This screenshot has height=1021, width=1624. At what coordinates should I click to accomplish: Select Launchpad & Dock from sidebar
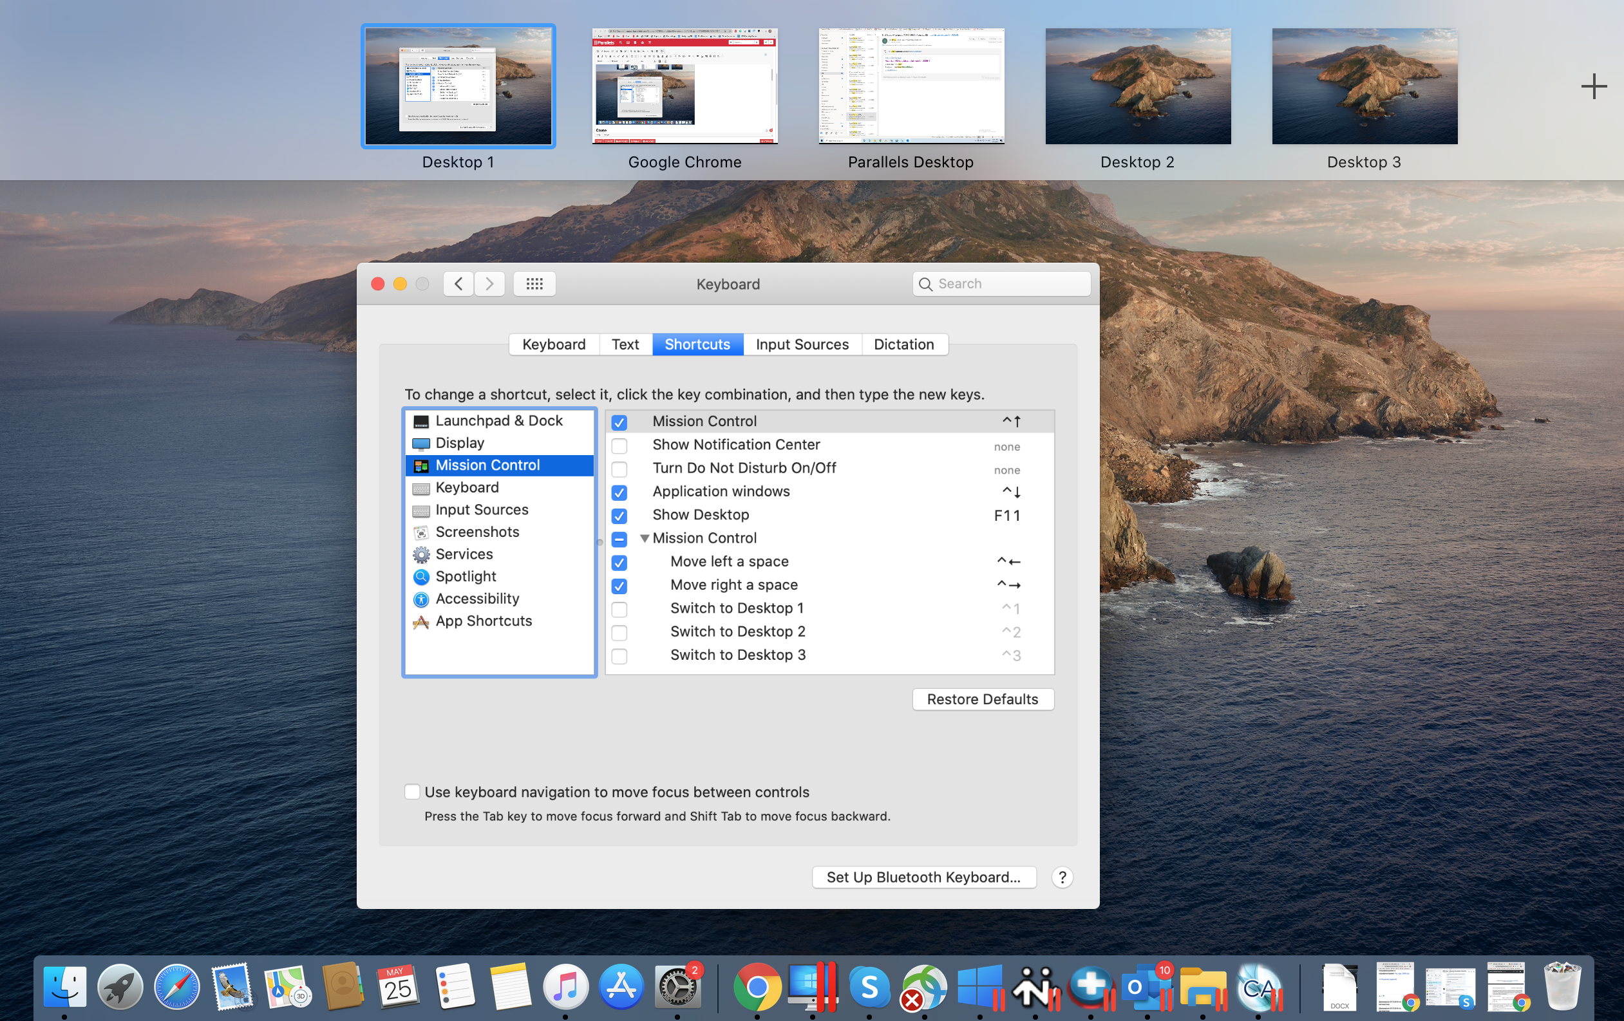coord(498,420)
